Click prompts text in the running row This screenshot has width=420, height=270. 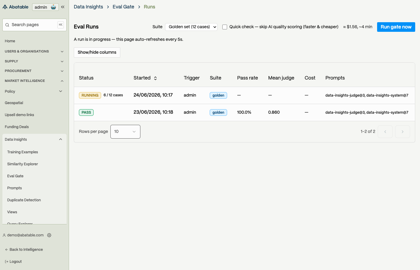click(367, 95)
